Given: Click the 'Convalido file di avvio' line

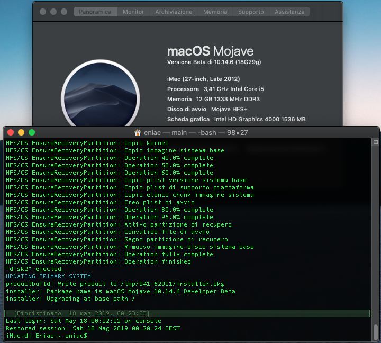Looking at the screenshot, I should coord(107,232).
